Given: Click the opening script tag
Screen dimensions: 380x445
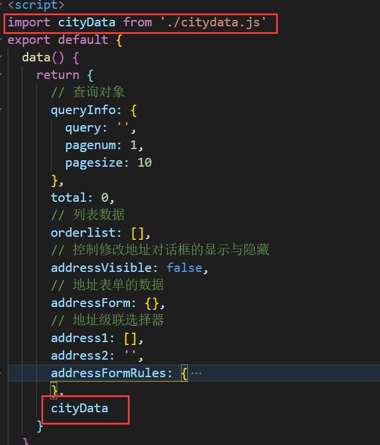Looking at the screenshot, I should 36,5.
